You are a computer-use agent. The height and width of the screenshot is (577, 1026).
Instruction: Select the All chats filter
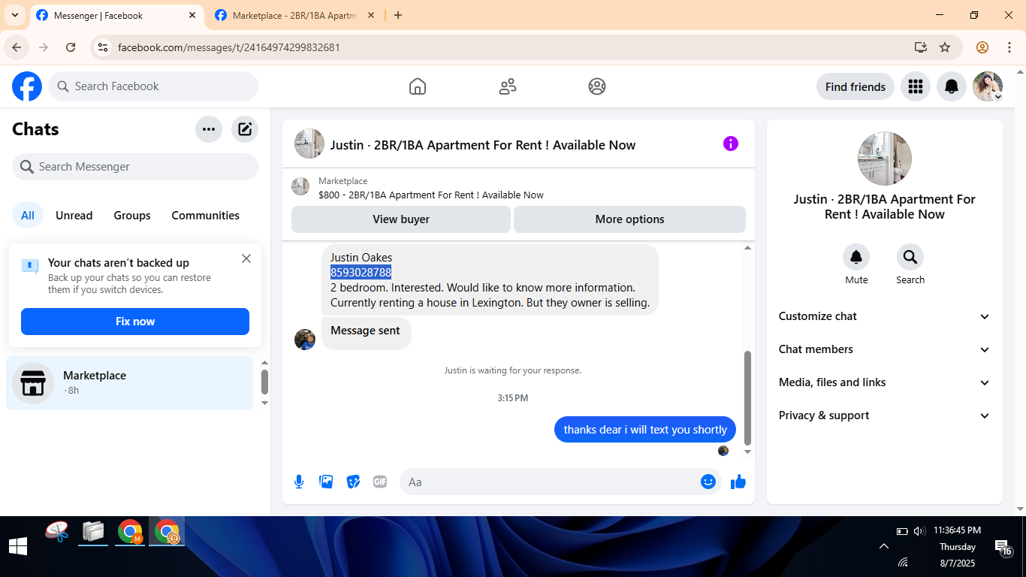click(x=28, y=216)
